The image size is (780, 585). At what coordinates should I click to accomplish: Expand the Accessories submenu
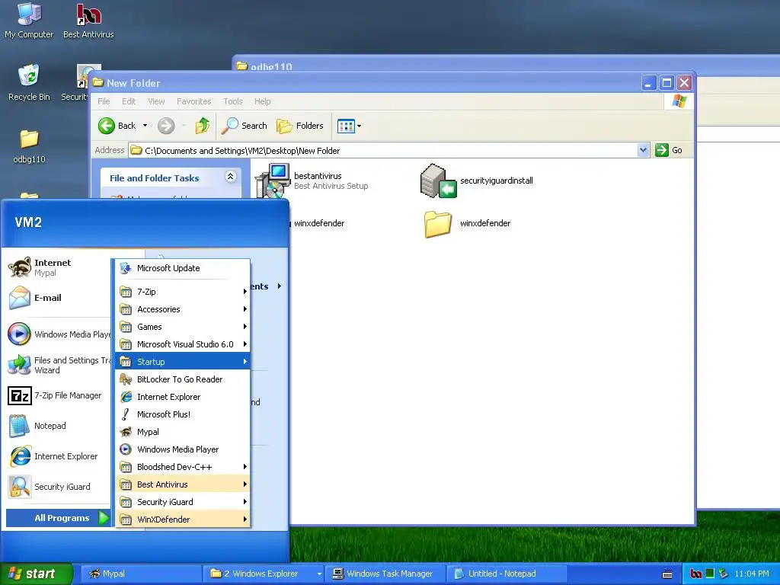click(183, 309)
